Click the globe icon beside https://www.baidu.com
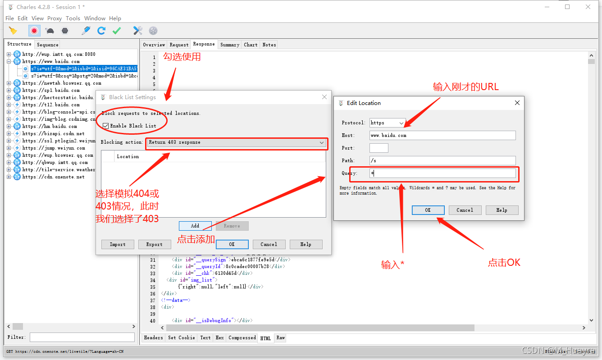 point(17,61)
